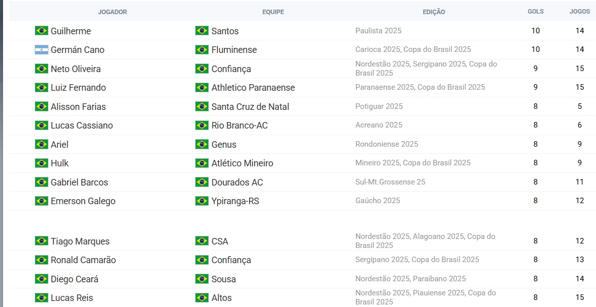Open the Rio Branco-AC team page
Screen dimensions: 596x307
coord(240,126)
